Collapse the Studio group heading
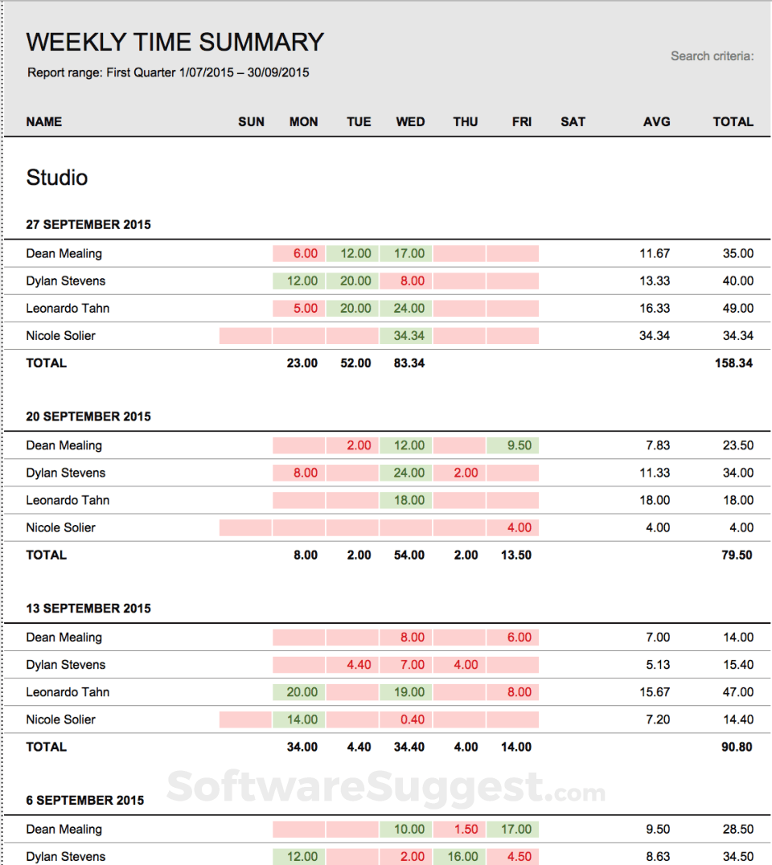Viewport: 772px width, 865px height. pyautogui.click(x=56, y=178)
